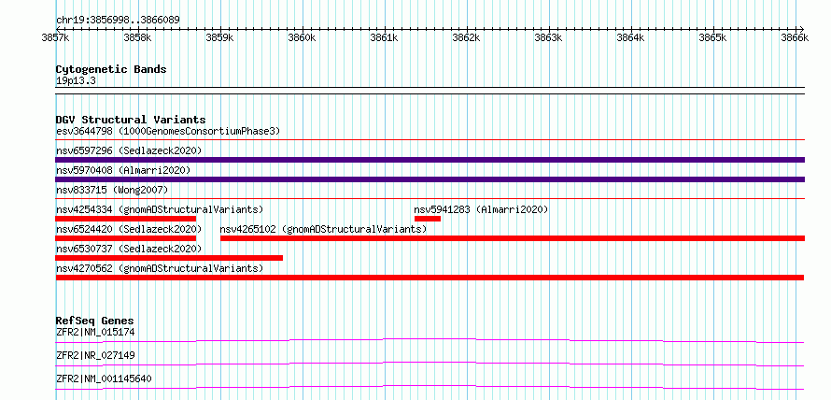Screen dimensions: 831x400
Task: Open variant esv3644798 (1000GenomesConsortiumPhase3)
Action: click(x=168, y=131)
